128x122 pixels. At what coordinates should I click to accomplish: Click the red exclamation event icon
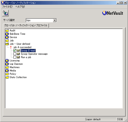(x=11, y=47)
